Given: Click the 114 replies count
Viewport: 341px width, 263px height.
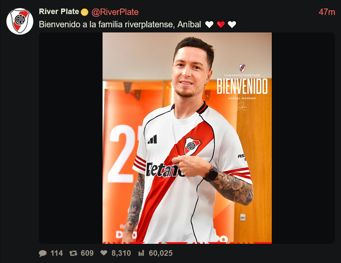Looking at the screenshot, I should [56, 253].
